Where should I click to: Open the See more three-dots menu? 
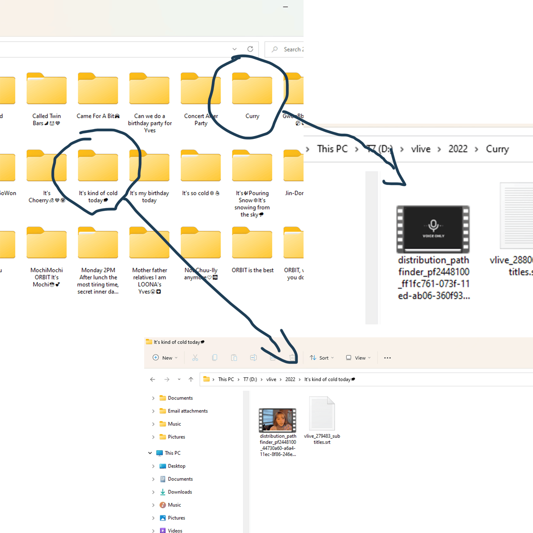387,358
